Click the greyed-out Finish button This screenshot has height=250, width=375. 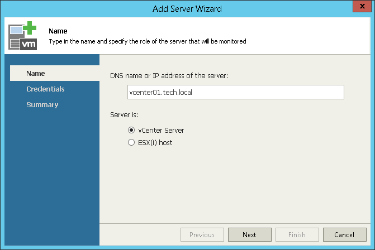coord(297,235)
